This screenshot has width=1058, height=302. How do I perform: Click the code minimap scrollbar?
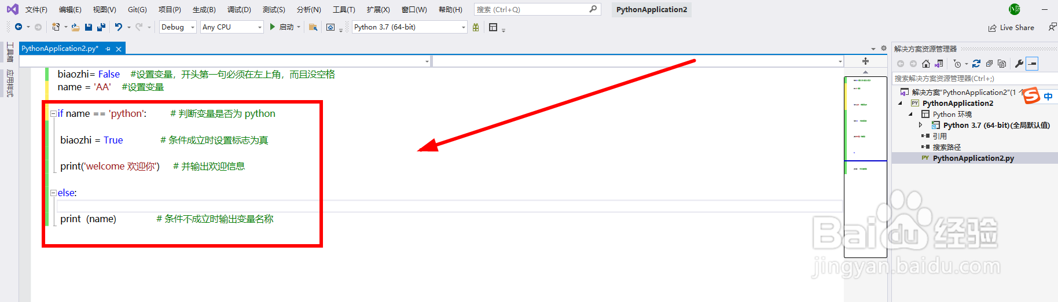point(865,167)
